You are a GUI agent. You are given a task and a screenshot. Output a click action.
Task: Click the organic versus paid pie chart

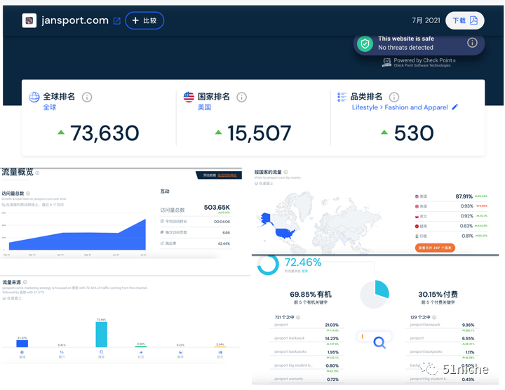tap(375, 294)
